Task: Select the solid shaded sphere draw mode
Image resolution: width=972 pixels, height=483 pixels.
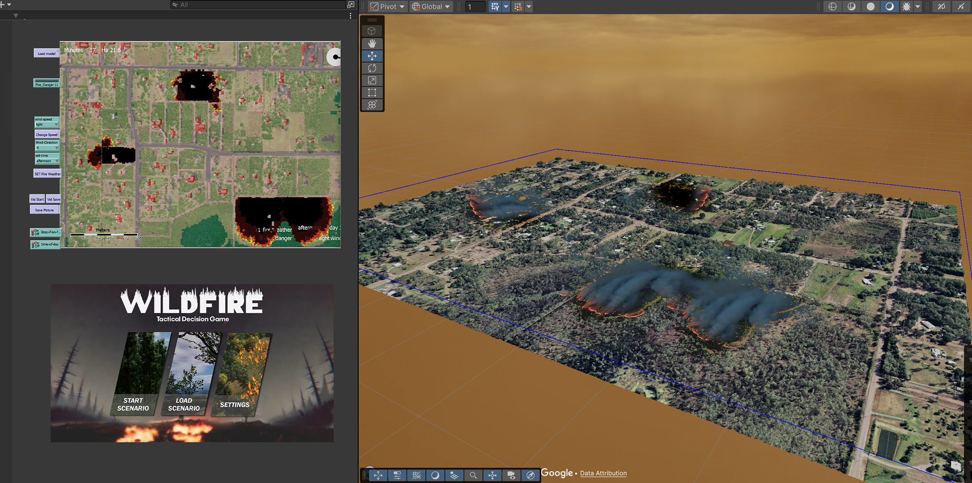Action: click(871, 7)
